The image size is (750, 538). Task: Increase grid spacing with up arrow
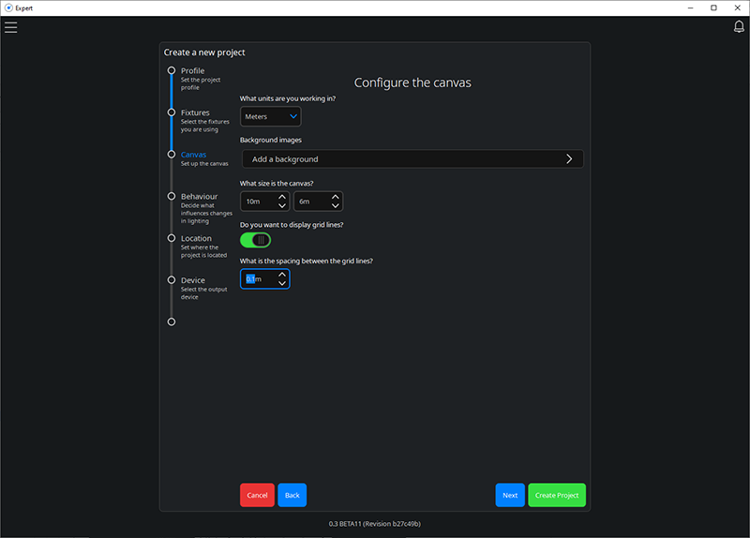pyautogui.click(x=282, y=275)
